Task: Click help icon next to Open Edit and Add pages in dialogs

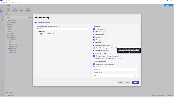Action: [x=116, y=48]
